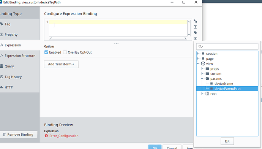Click the page property square icon
This screenshot has width=262, height=149.
tap(203, 59)
